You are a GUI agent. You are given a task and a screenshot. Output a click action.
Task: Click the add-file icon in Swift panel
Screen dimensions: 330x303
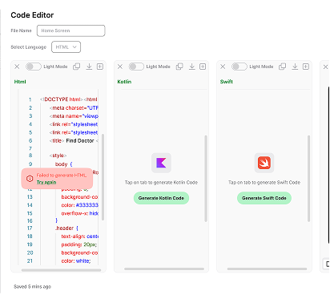[x=306, y=67]
